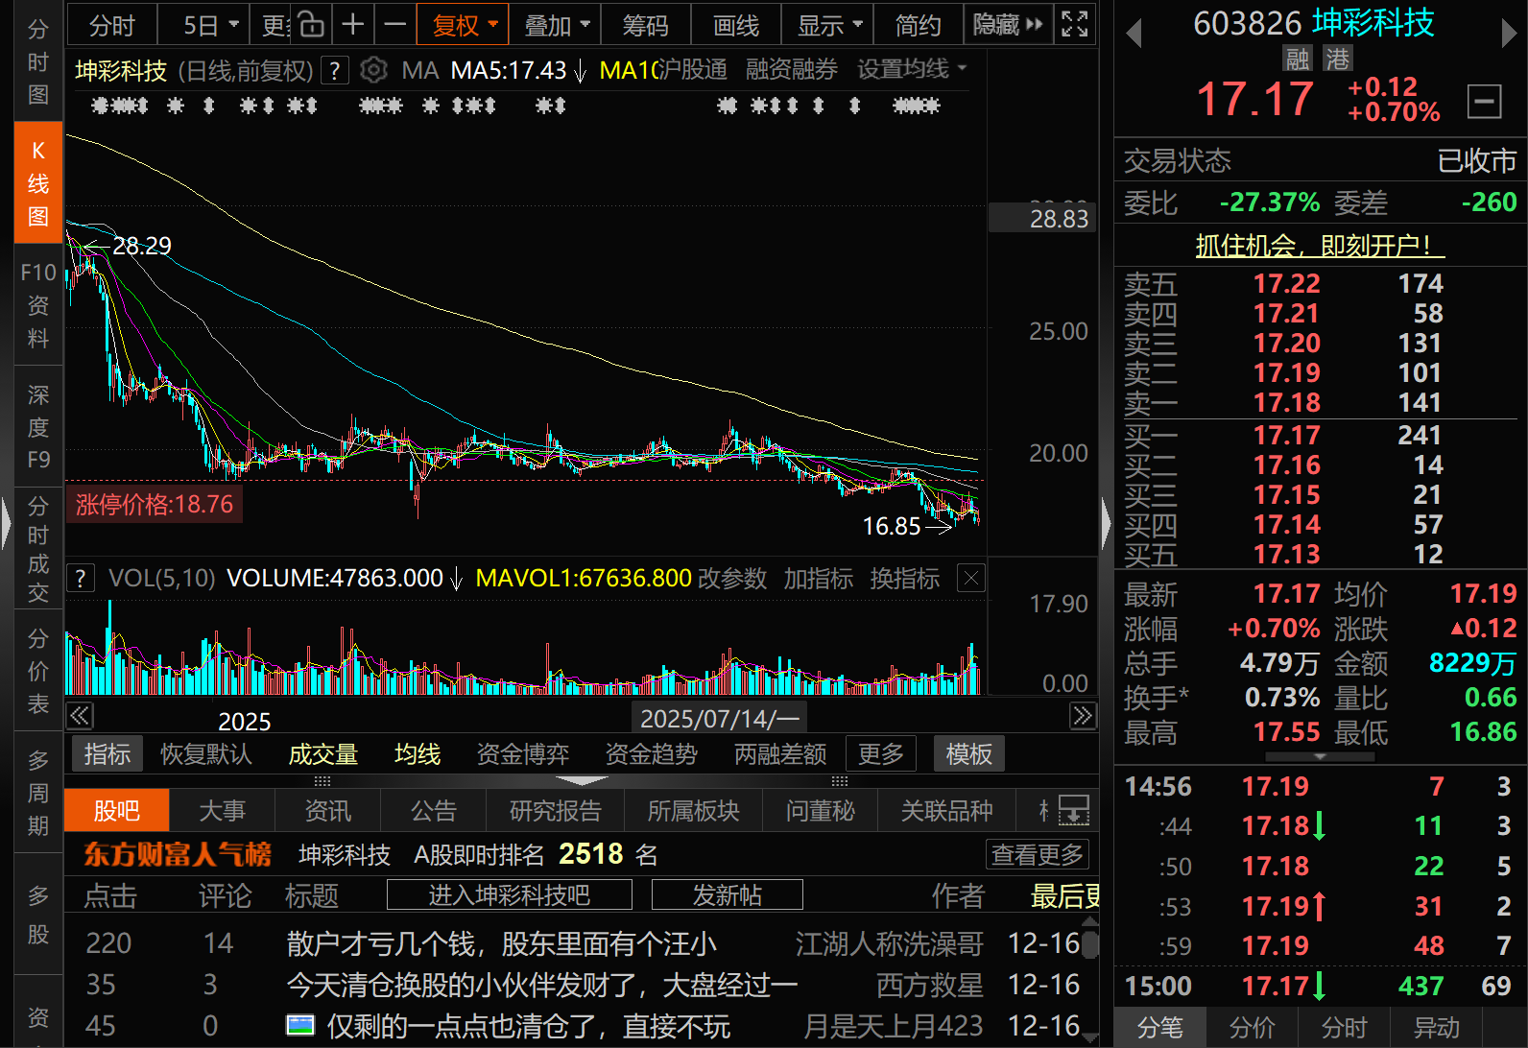Open the 深度F9 sidebar item
Image resolution: width=1528 pixels, height=1048 pixels.
point(38,427)
